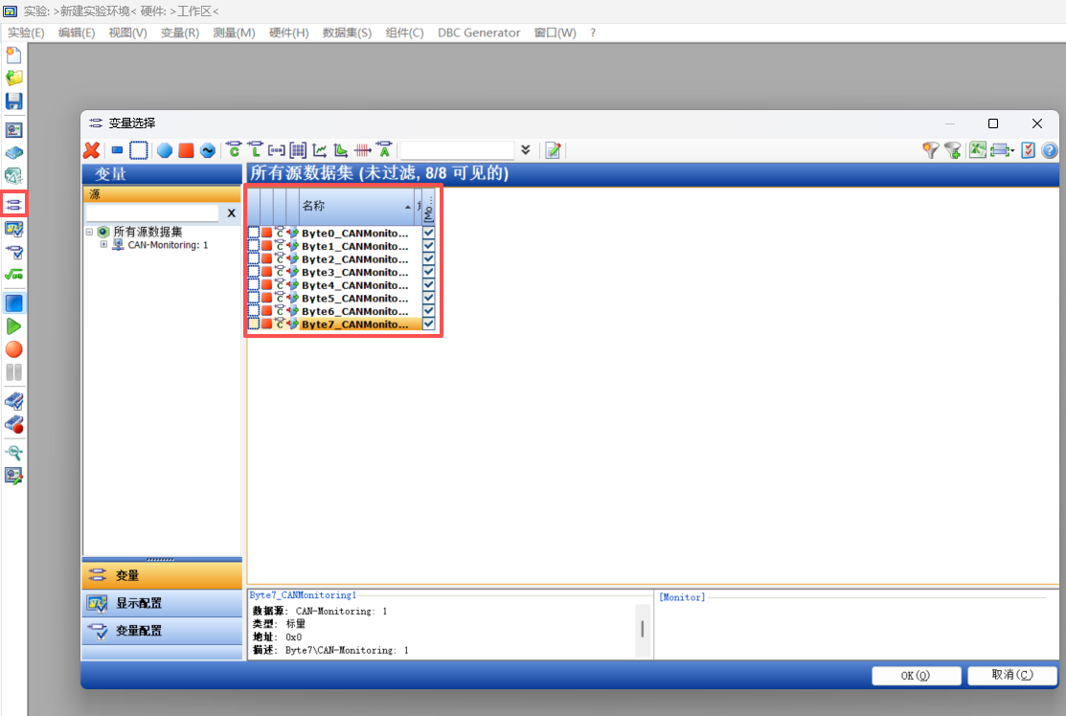Click the red X delete icon in toolbar
Viewport: 1066px width, 716px height.
(91, 150)
